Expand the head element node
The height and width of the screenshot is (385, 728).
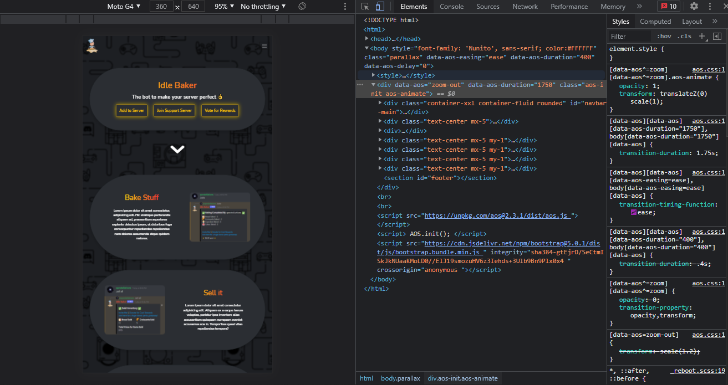[367, 39]
